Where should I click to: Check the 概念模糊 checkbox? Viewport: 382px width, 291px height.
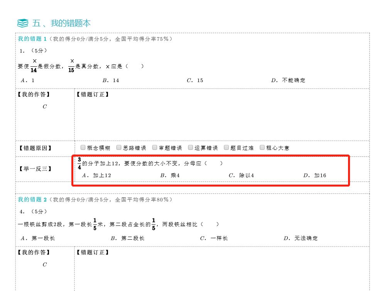point(83,147)
